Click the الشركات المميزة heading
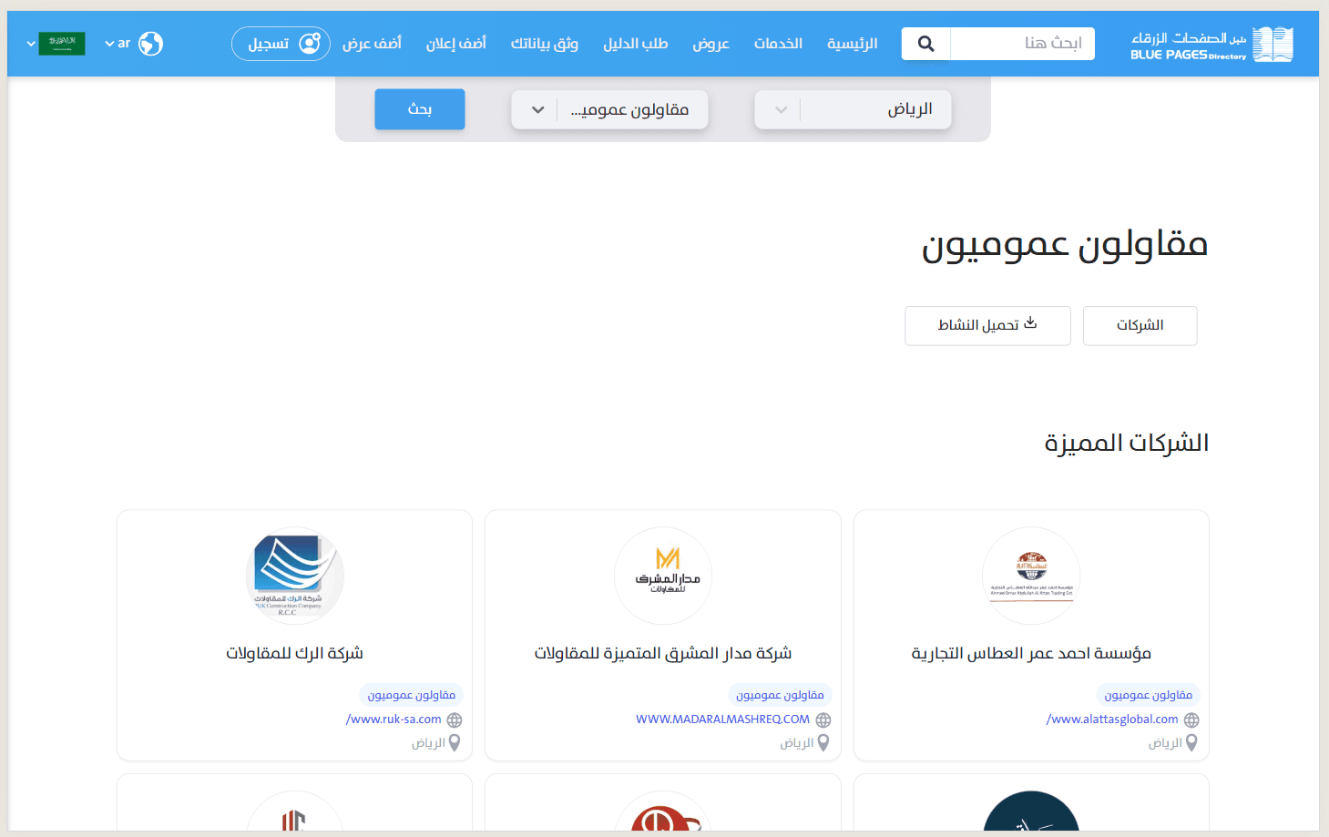1329x837 pixels. point(1126,444)
